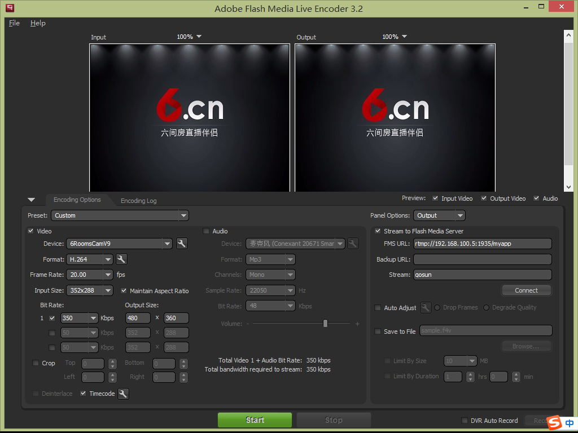Open the Panel Options Output dropdown
Viewport: 578px width, 433px height.
click(439, 215)
